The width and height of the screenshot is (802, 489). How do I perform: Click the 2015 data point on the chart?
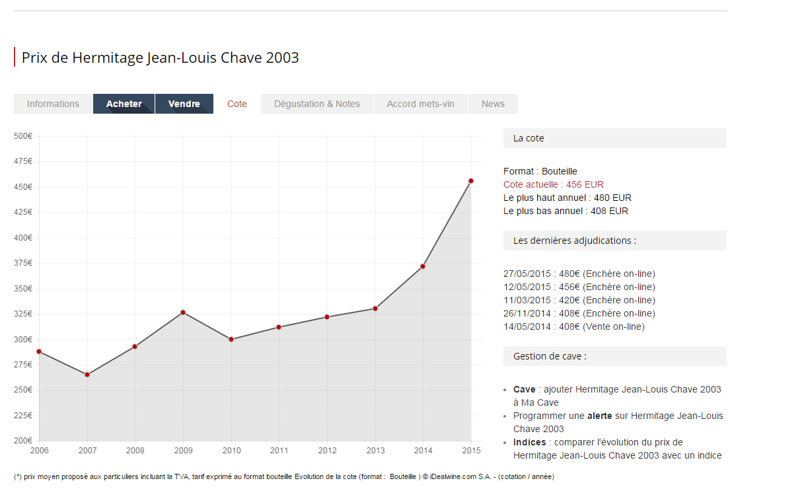pos(471,180)
